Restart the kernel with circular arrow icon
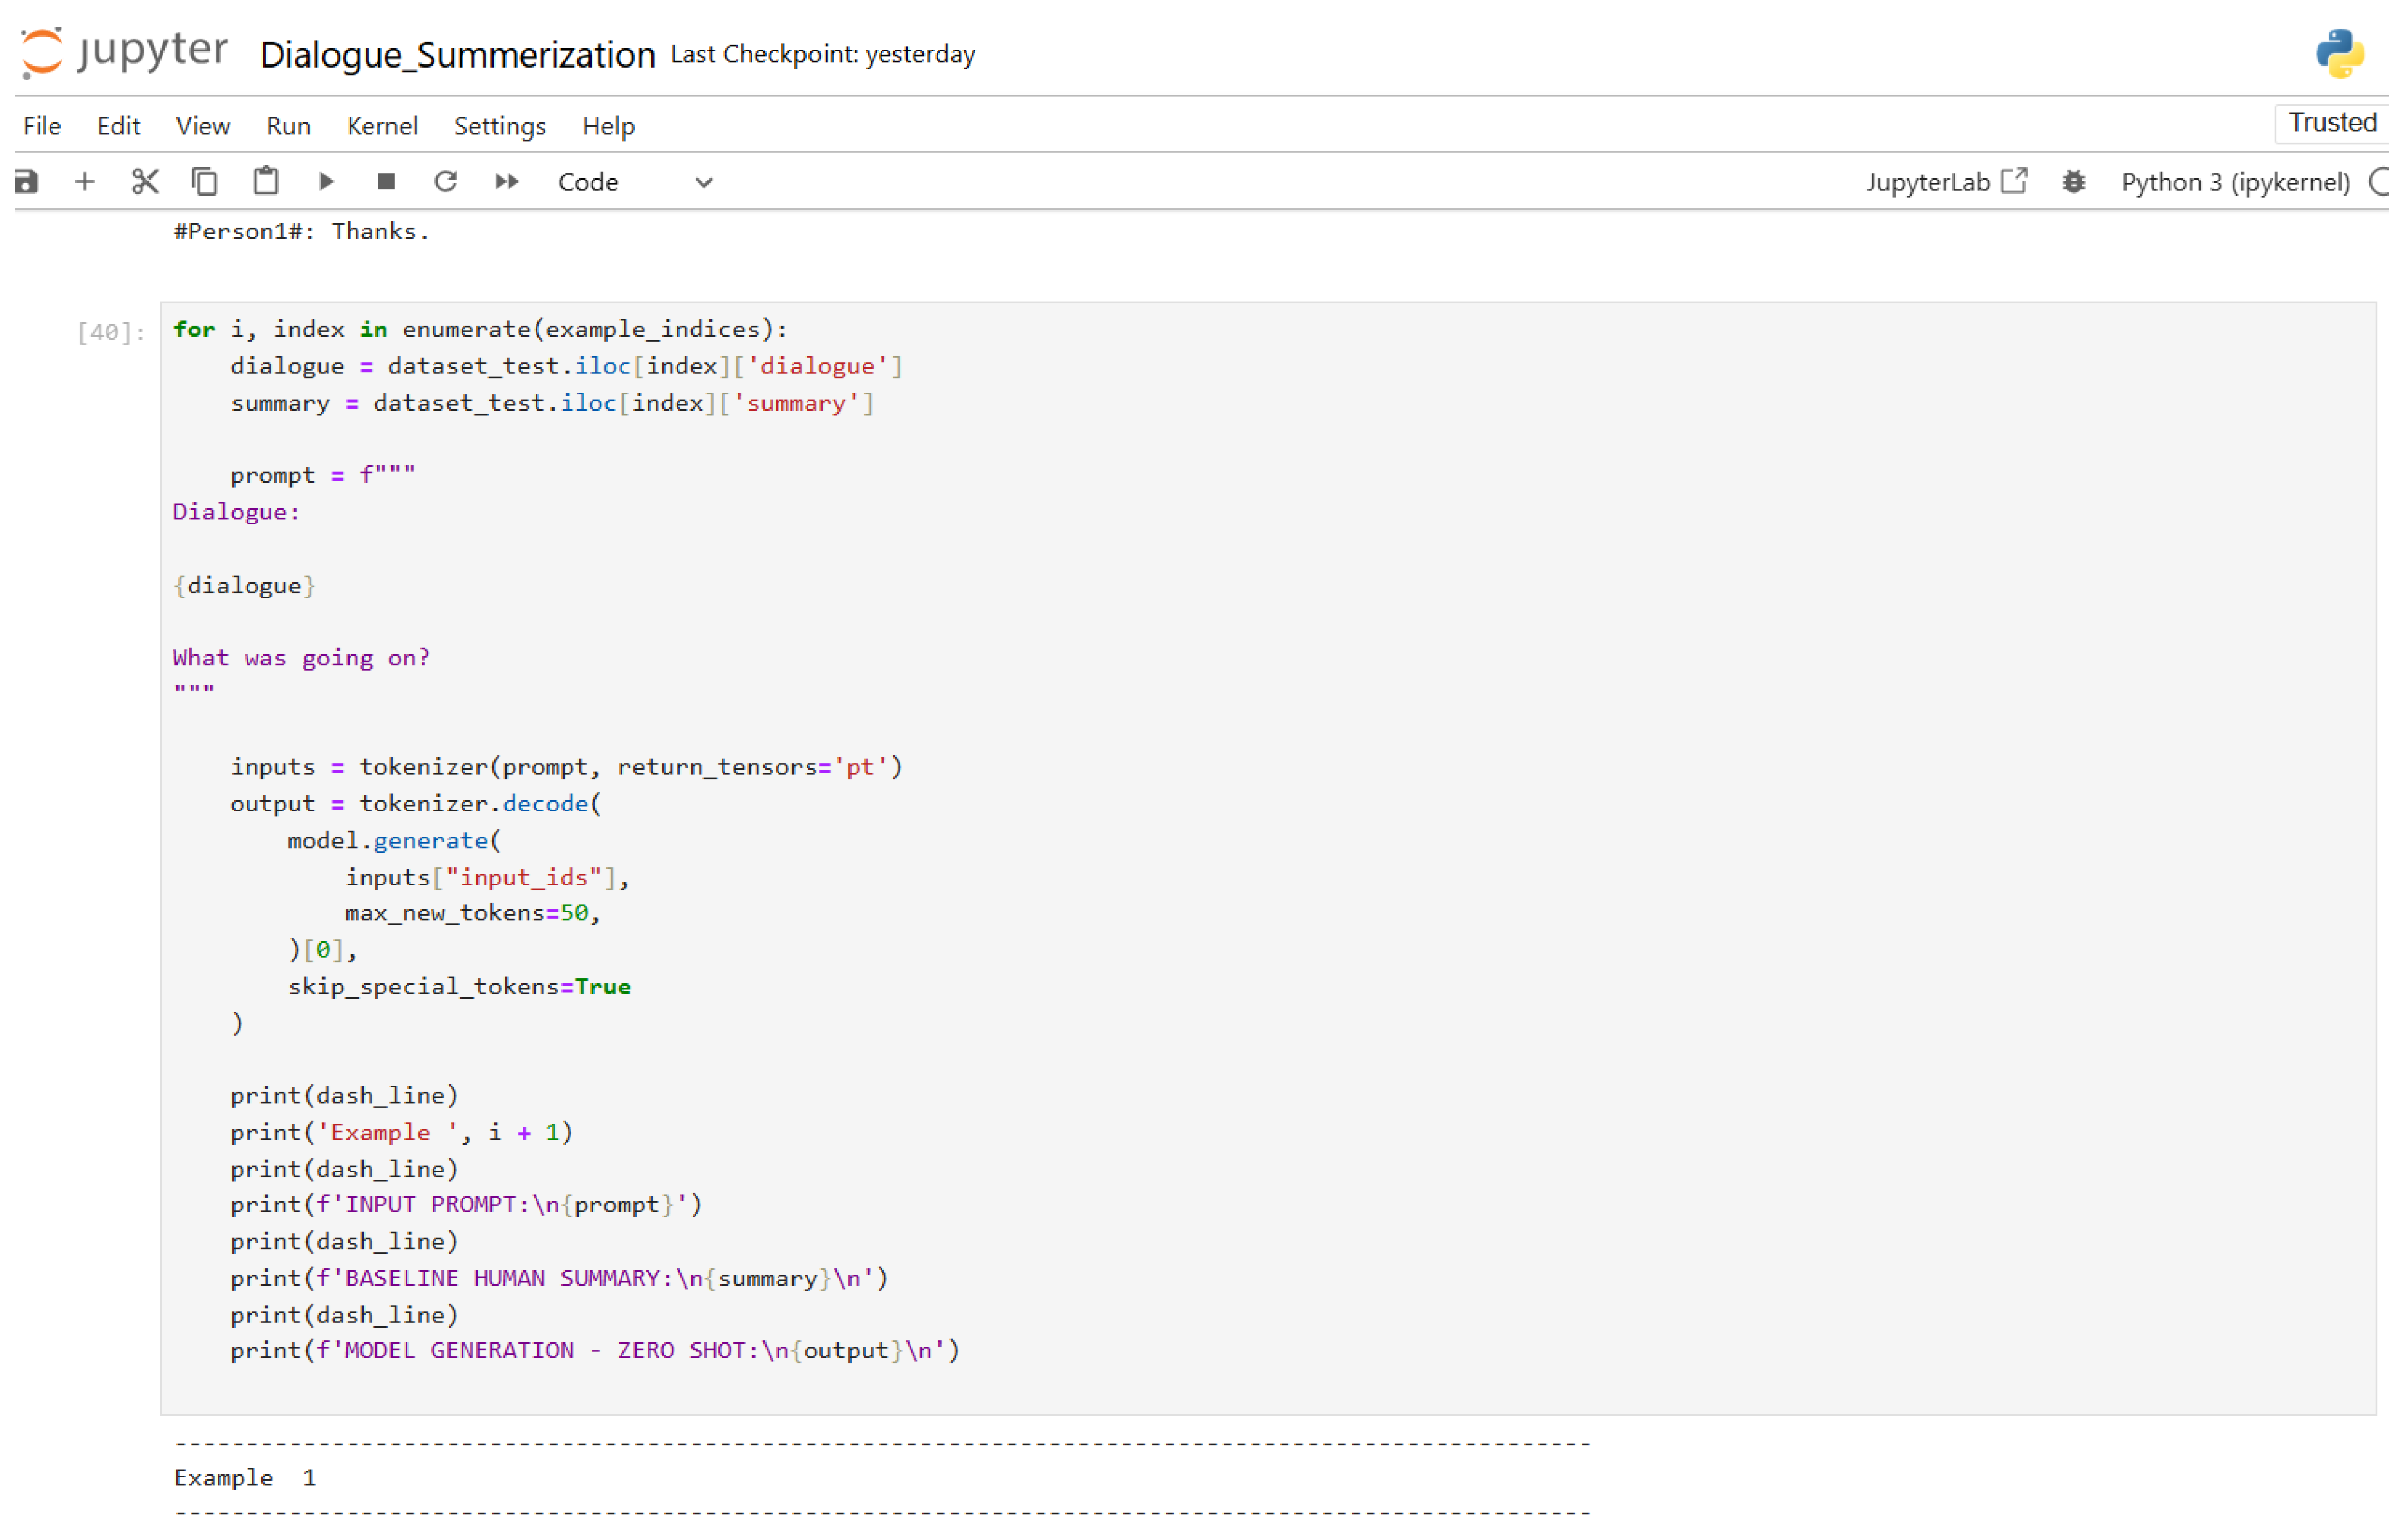Screen dimensions: 2408x1536 446,182
